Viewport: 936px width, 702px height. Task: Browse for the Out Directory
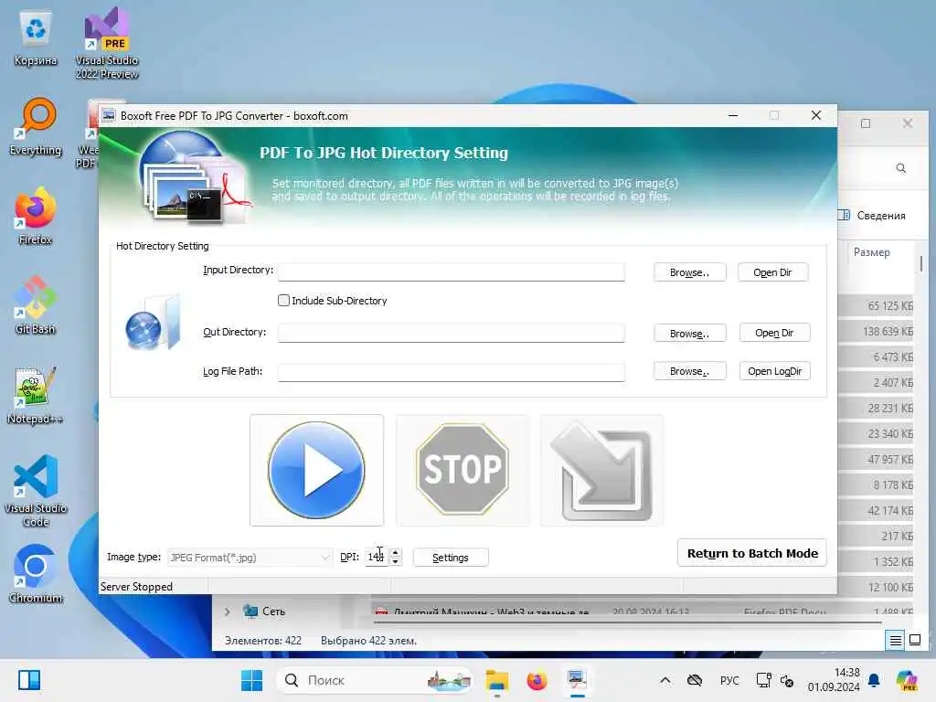pos(689,333)
